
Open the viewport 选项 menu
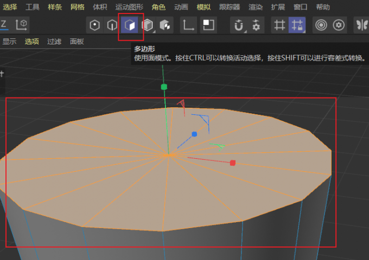[x=32, y=42]
